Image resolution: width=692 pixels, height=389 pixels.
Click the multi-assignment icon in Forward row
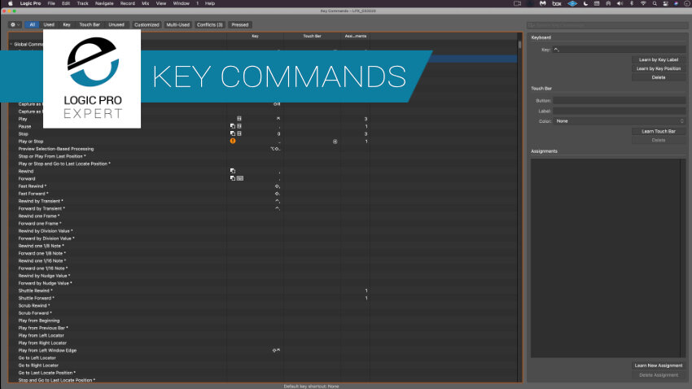(x=233, y=178)
